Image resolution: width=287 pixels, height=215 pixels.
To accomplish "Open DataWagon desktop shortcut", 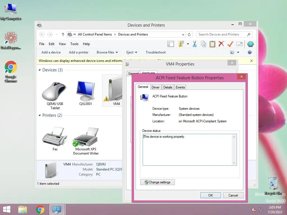I will [11, 40].
